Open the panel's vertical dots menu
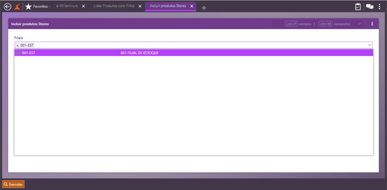Viewport: 387px width, 190px height. click(372, 24)
